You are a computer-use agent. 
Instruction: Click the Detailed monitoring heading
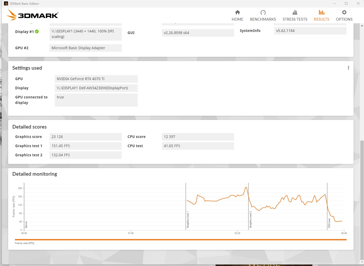(35, 174)
